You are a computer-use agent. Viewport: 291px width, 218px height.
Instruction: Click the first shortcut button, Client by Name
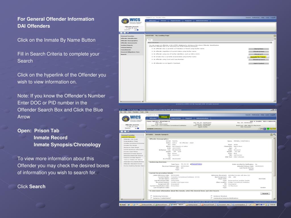(259, 49)
